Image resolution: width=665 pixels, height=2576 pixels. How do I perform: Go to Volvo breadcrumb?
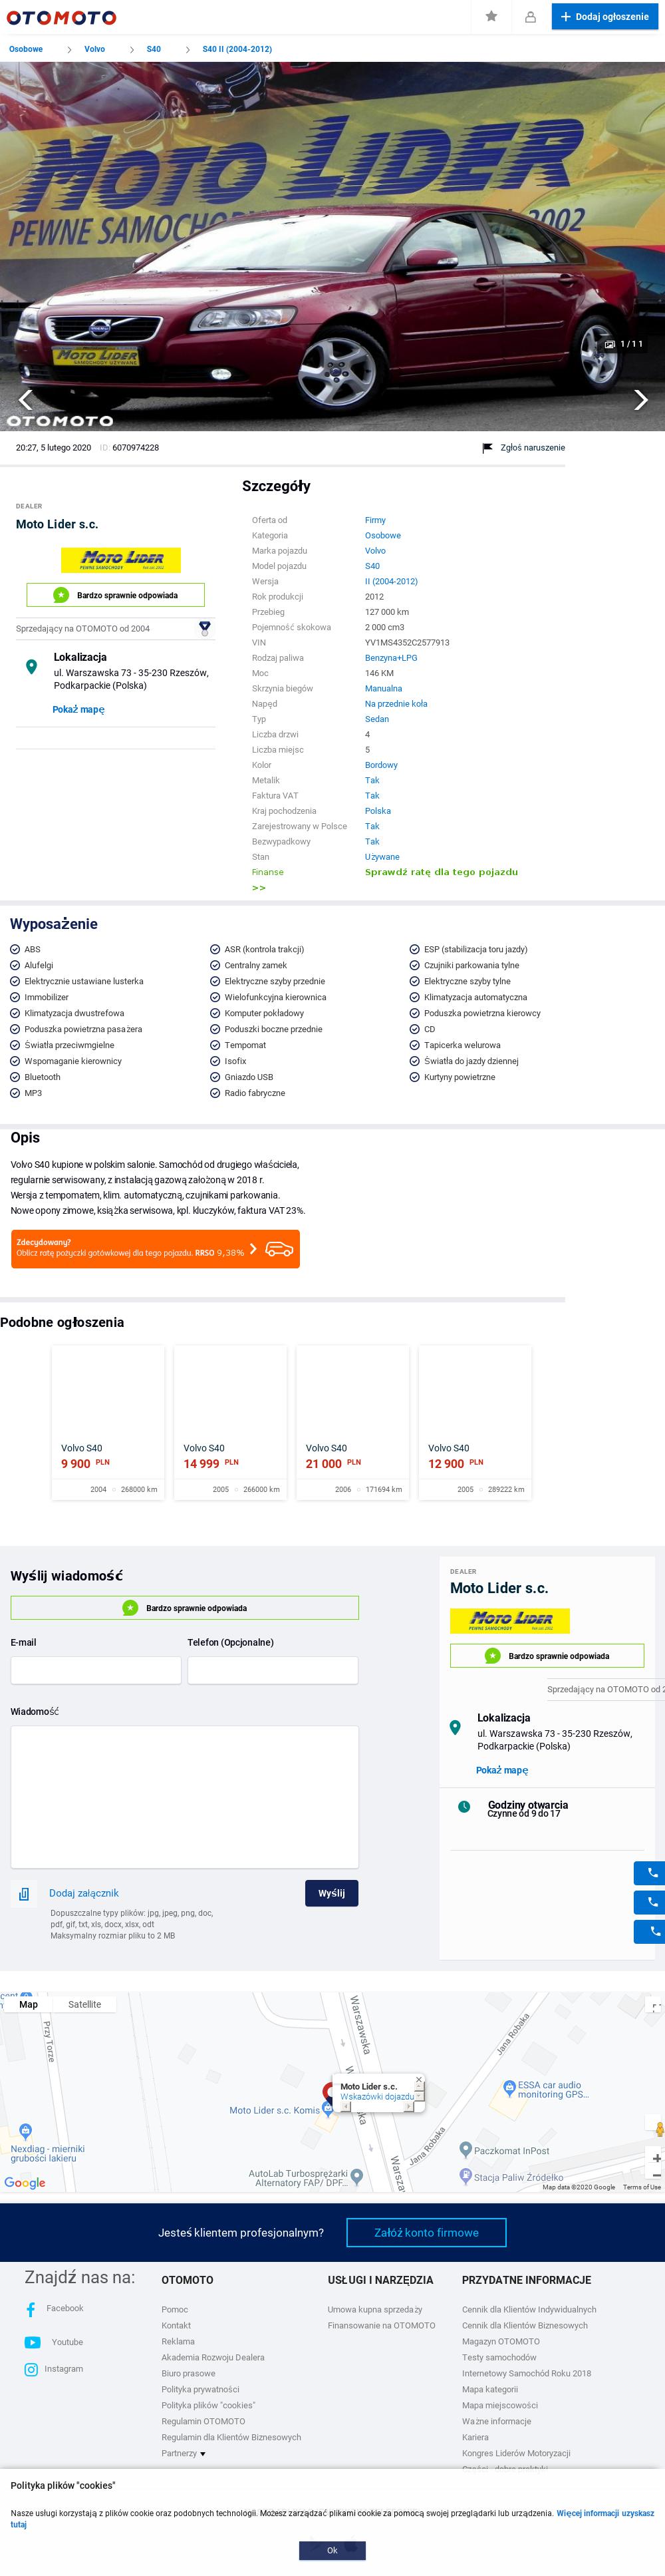[94, 49]
